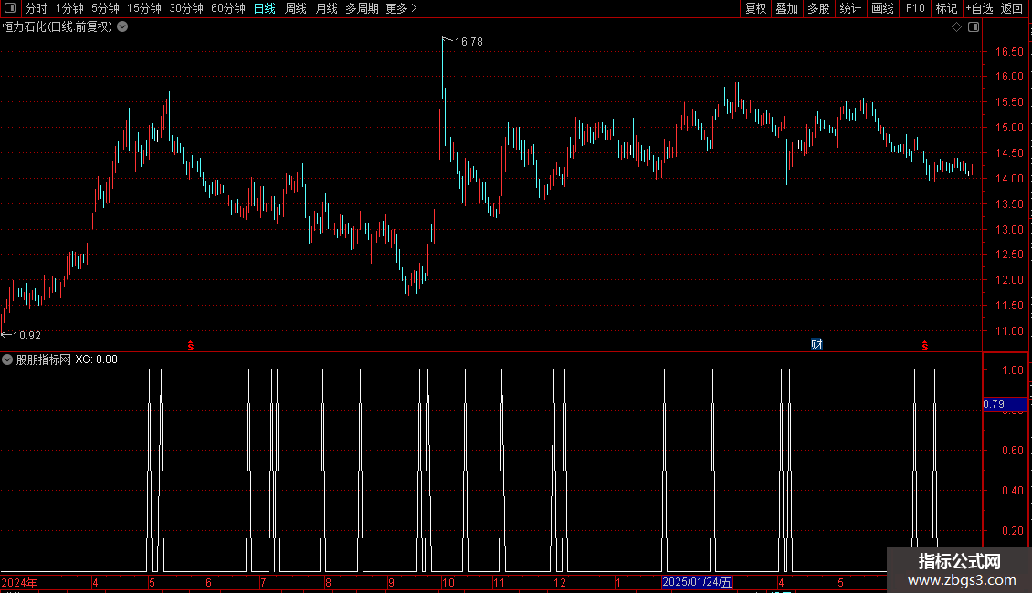Screen dimensions: 1032x593
Task: Open the 多股 multi-stock view
Action: [x=818, y=8]
